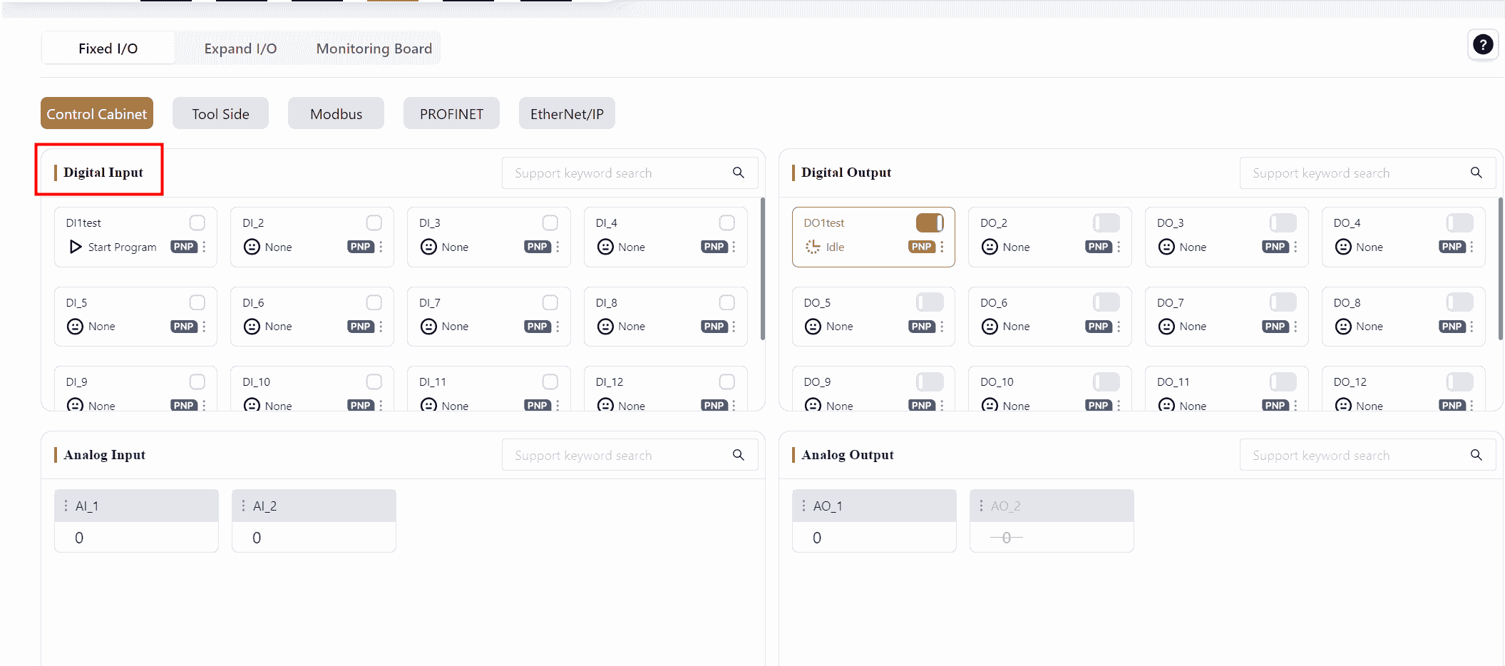The image size is (1505, 666).
Task: Enable the DO_2 output toggle
Action: click(x=1106, y=223)
